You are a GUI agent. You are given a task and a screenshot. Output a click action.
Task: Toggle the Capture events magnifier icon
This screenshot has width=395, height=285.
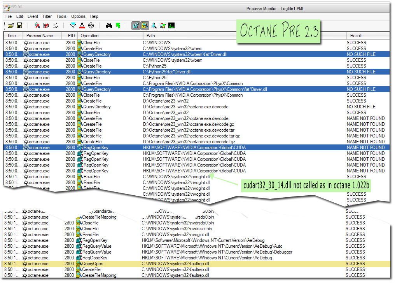coord(37,25)
